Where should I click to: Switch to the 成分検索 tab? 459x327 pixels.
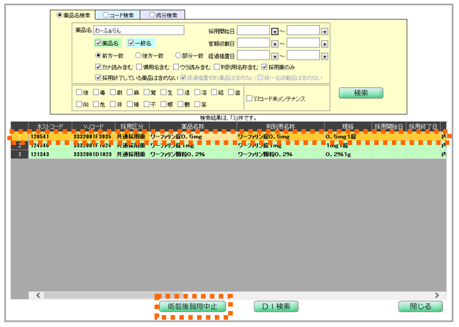[163, 15]
